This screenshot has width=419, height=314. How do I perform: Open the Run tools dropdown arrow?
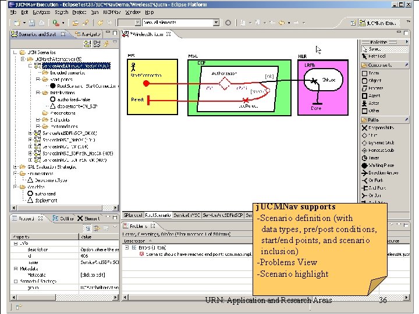pos(63,23)
